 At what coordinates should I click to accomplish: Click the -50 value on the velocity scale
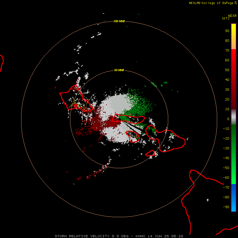click(226, 168)
